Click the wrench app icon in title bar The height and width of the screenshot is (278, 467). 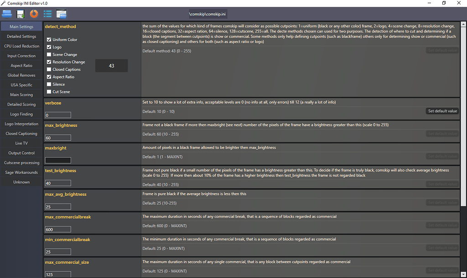pyautogui.click(x=4, y=3)
